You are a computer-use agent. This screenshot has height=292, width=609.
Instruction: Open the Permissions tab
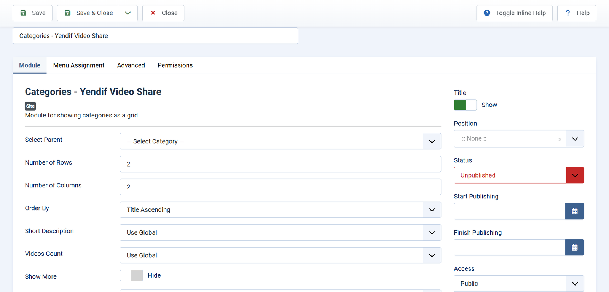pos(175,65)
